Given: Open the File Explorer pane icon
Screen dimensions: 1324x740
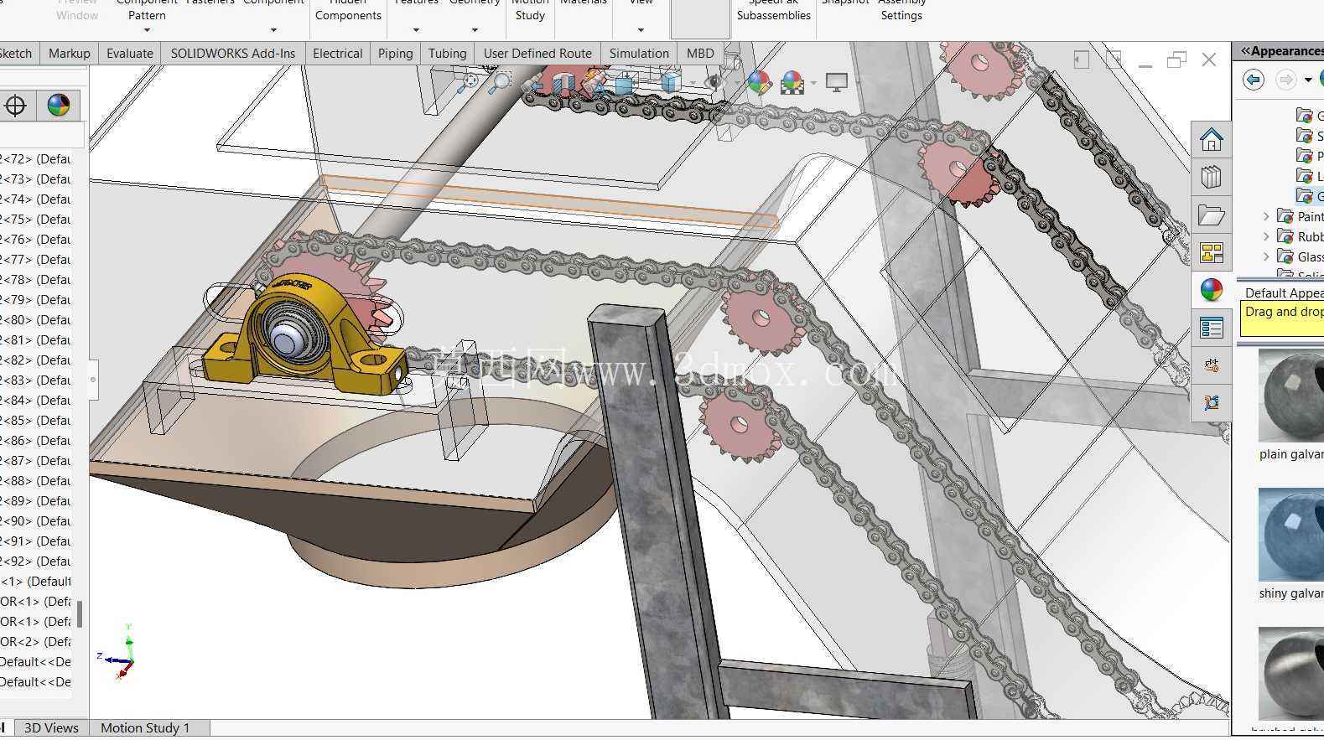Looking at the screenshot, I should (1211, 215).
